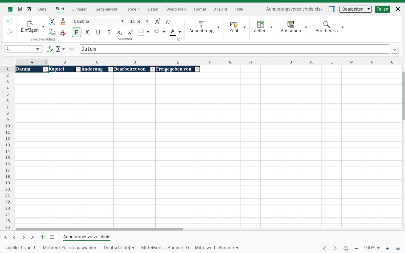Click the Sum sigma icon
The image size is (405, 253).
(x=58, y=49)
